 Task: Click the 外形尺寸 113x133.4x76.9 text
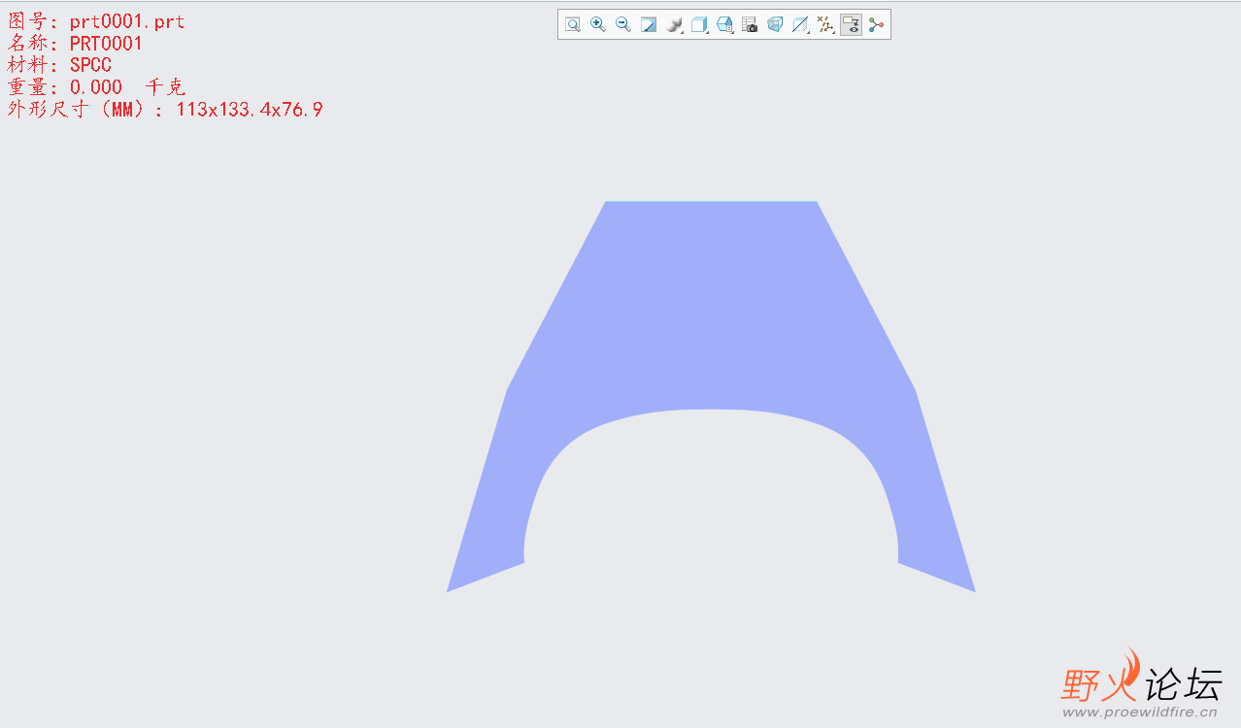(x=165, y=110)
